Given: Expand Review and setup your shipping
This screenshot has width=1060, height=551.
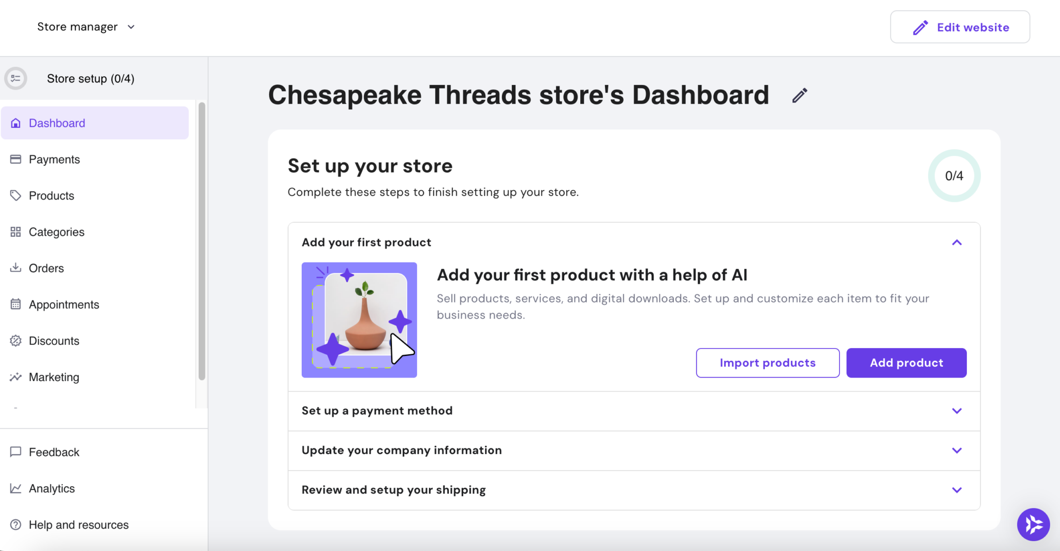Looking at the screenshot, I should tap(956, 490).
